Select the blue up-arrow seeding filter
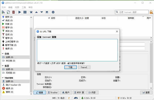154x100 pixels. 7,17
